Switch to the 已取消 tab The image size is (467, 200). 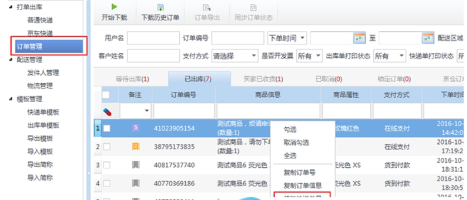coord(329,79)
